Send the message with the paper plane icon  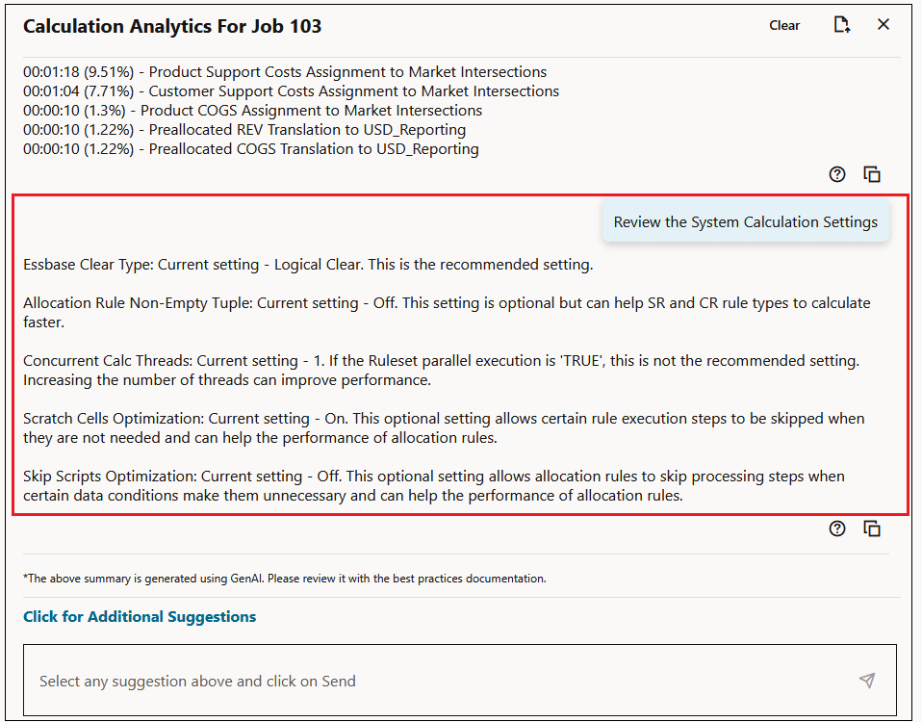(x=867, y=681)
